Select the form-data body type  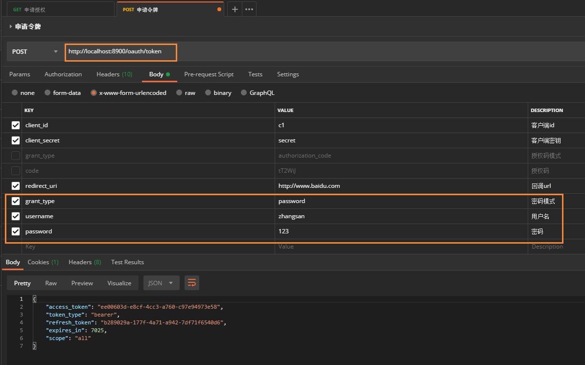62,93
